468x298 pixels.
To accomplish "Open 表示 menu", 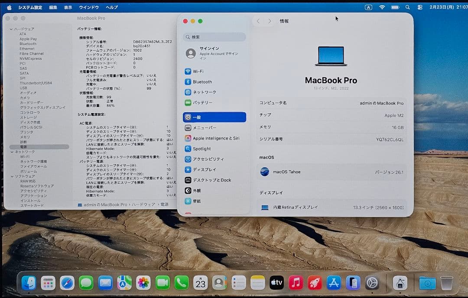I will click(x=68, y=7).
